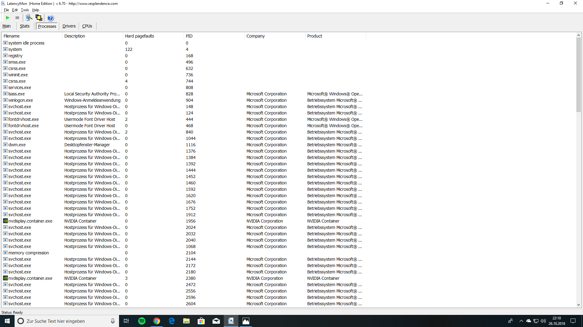Select first nvdisplay.container.exe NVIDIA icon row
The width and height of the screenshot is (583, 327).
click(x=30, y=221)
